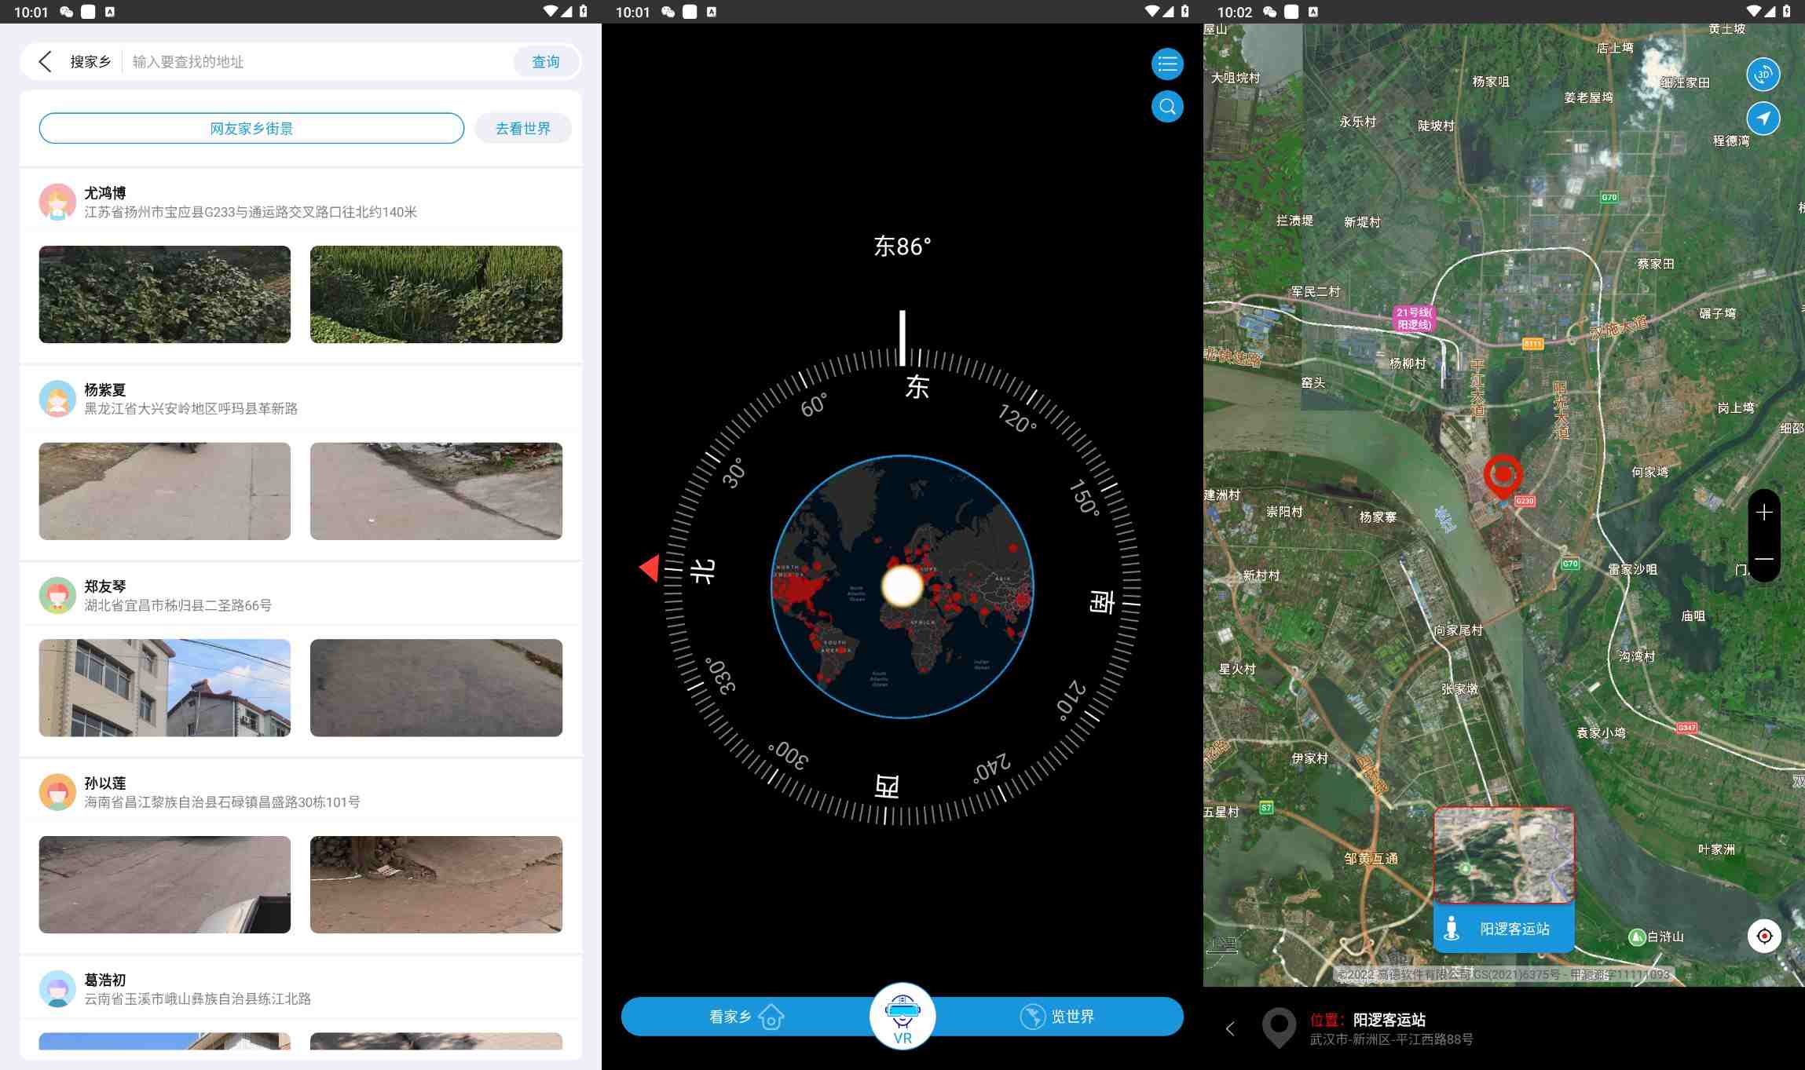
Task: Recenter map with my-location target icon
Action: coord(1764,936)
